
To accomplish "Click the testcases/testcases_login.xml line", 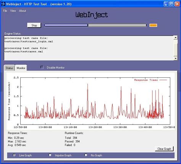I will point(29,41).
